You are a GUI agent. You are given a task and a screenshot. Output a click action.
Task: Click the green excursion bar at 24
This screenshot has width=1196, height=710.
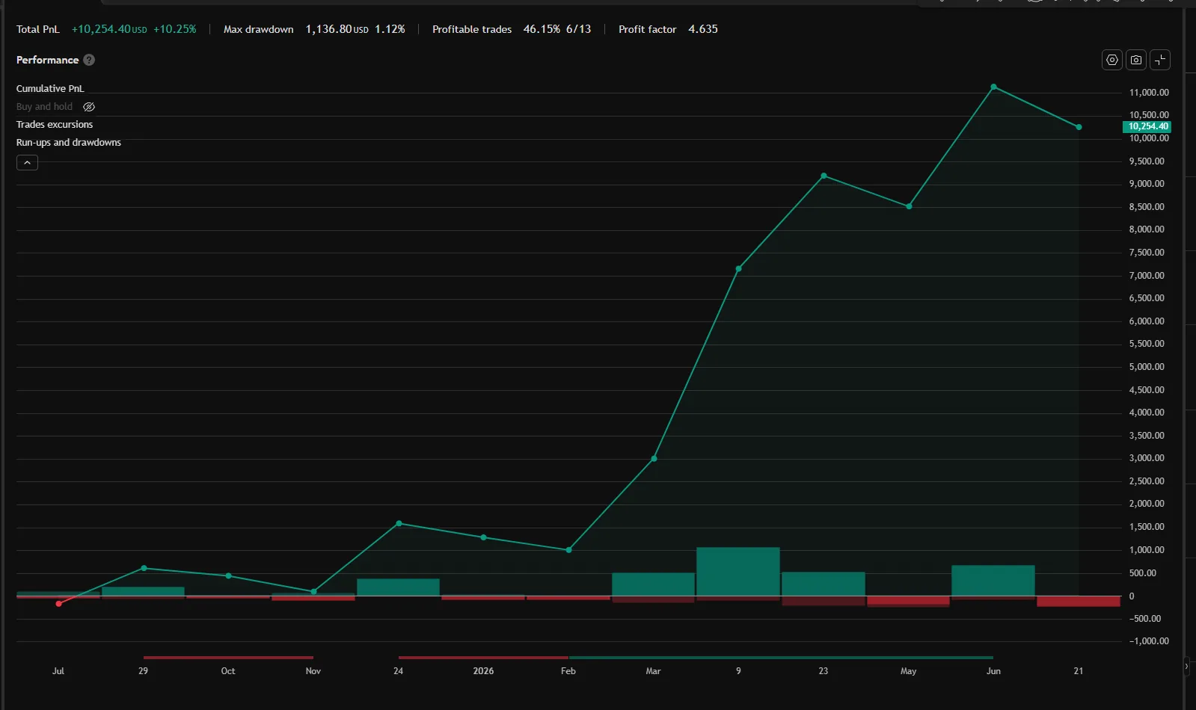coord(398,587)
